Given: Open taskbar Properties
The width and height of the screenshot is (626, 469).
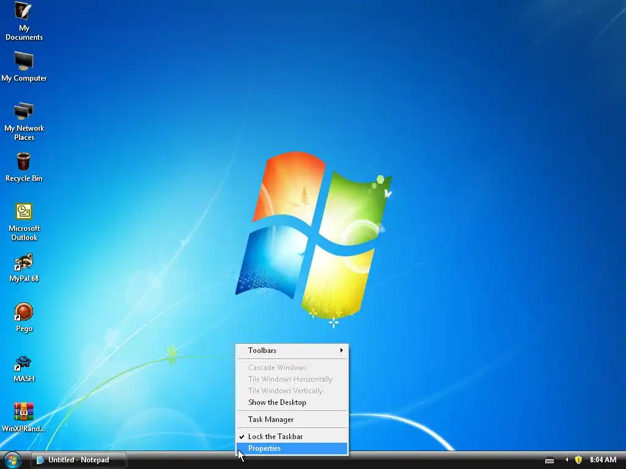Looking at the screenshot, I should point(292,448).
